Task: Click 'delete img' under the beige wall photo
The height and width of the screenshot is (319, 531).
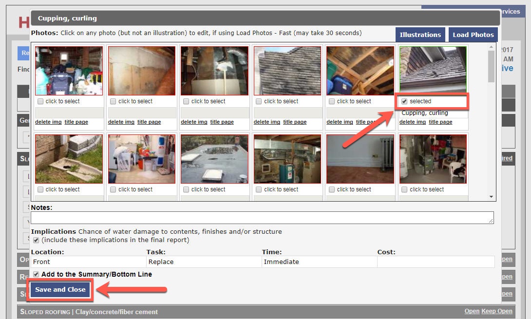Action: [121, 122]
